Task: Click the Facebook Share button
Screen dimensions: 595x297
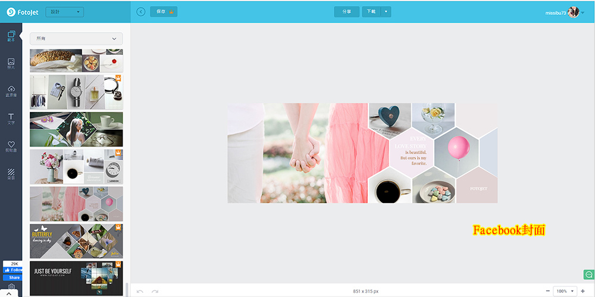Action: (12, 277)
